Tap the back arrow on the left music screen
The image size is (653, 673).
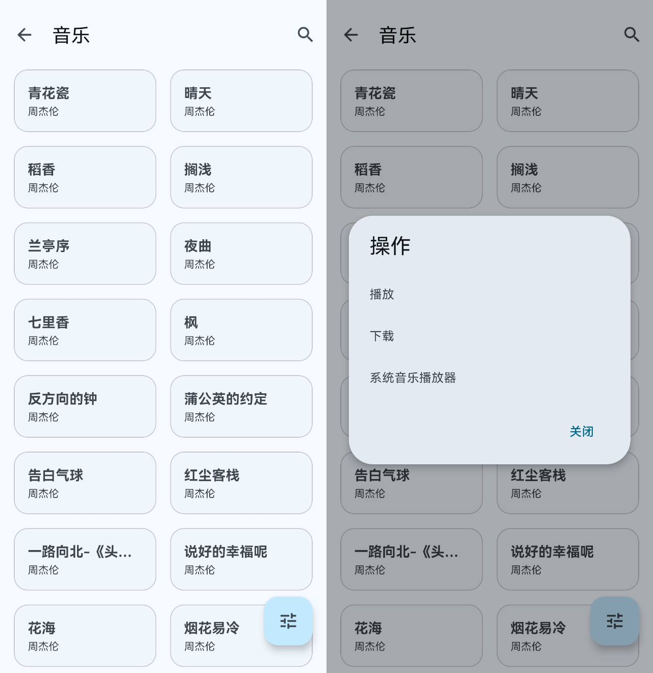(24, 35)
